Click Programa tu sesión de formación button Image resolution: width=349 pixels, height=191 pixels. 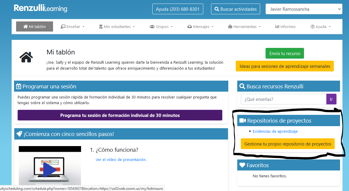click(x=120, y=115)
